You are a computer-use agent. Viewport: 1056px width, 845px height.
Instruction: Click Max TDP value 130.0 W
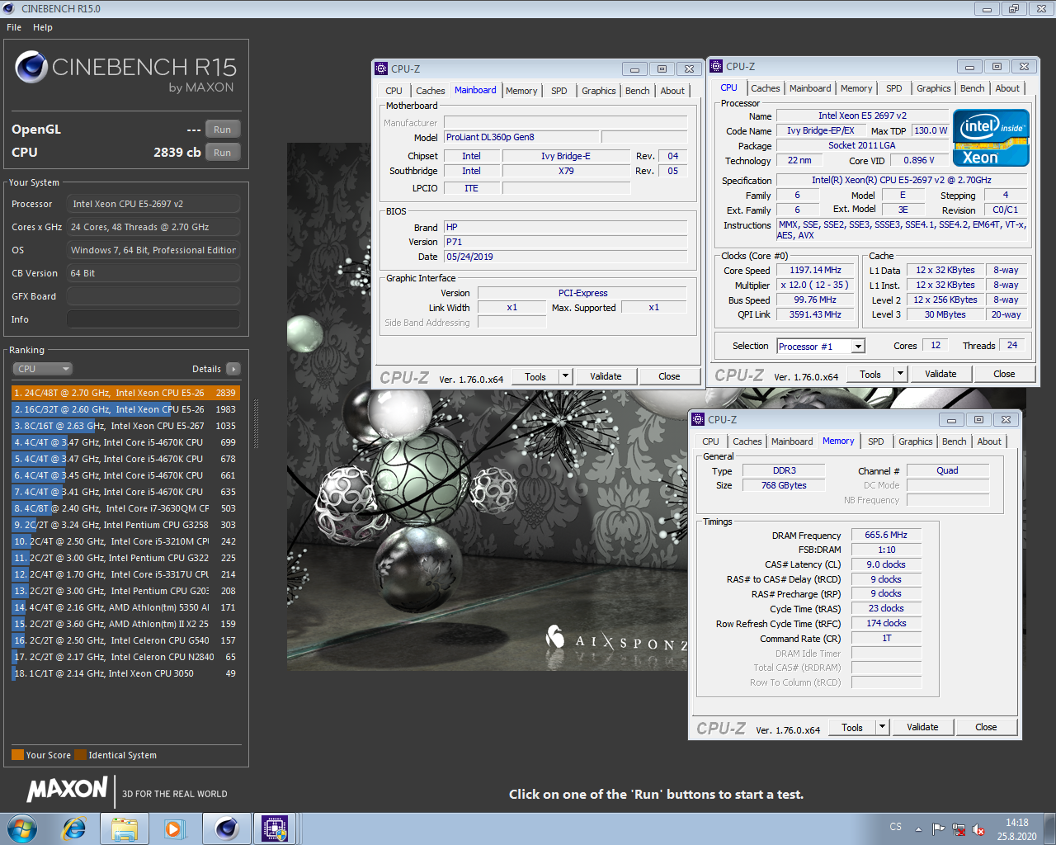coord(931,130)
